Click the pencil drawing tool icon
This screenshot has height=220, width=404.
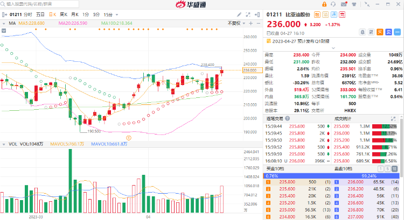(239, 15)
